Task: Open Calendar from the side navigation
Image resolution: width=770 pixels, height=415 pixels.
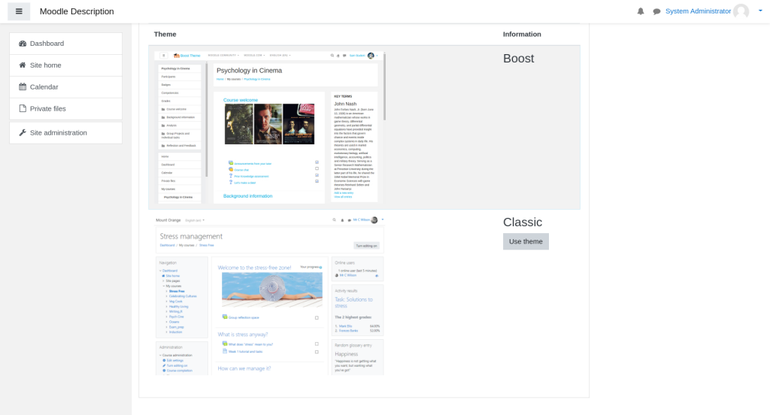Action: [x=44, y=87]
